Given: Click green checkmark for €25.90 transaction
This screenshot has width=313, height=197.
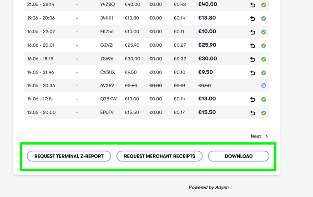Looking at the screenshot, I should [x=263, y=45].
